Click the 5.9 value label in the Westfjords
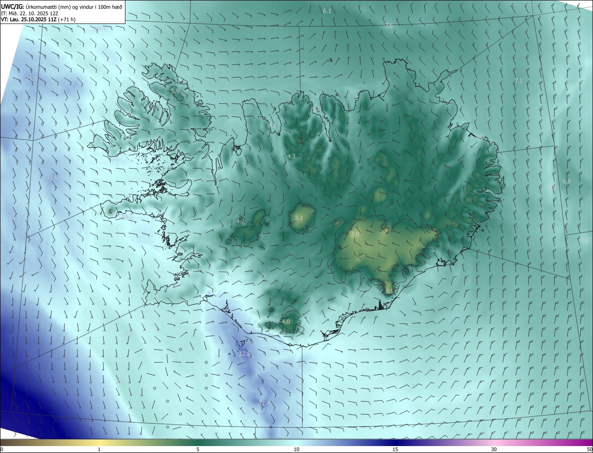This screenshot has height=453, width=593. 175,91
